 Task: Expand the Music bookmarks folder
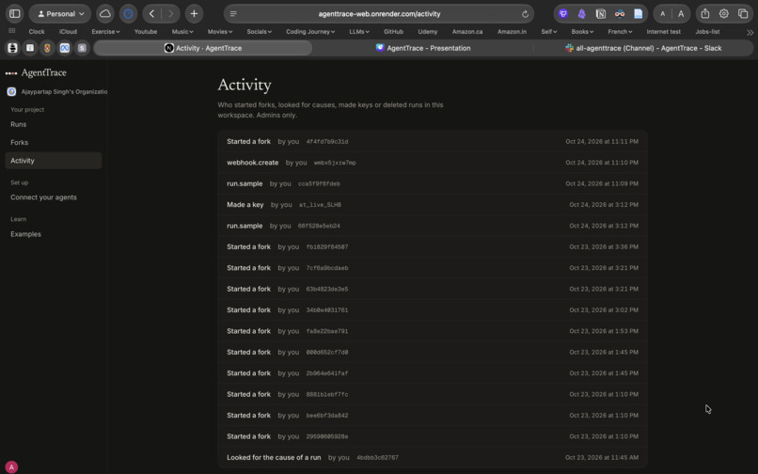tap(182, 31)
